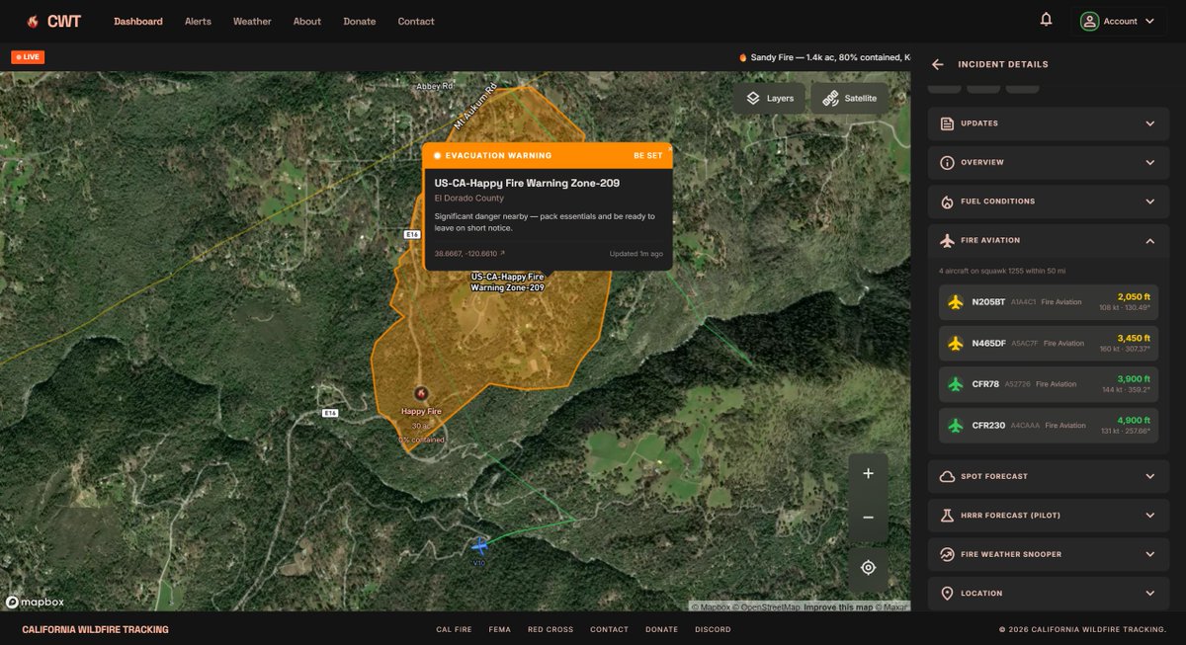This screenshot has height=645, width=1186.
Task: Collapse the Fire Aviation section
Action: point(1149,240)
